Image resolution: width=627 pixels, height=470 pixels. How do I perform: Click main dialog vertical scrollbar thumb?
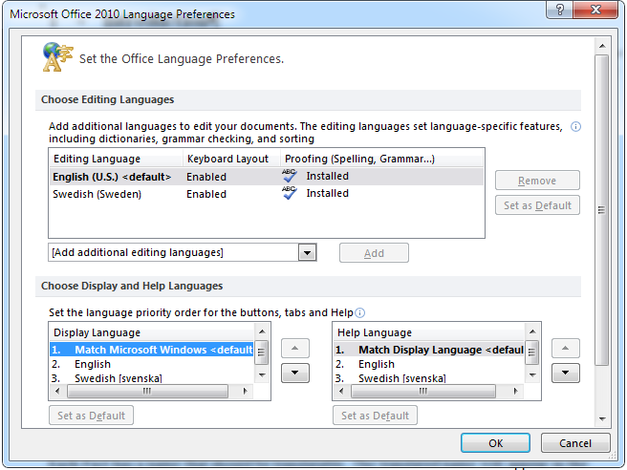pos(602,210)
